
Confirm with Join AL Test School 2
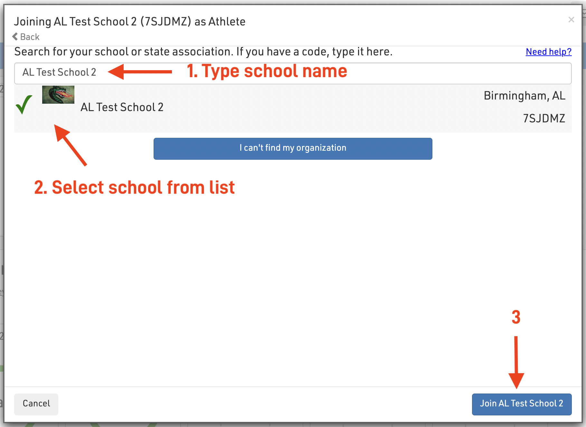tap(521, 404)
